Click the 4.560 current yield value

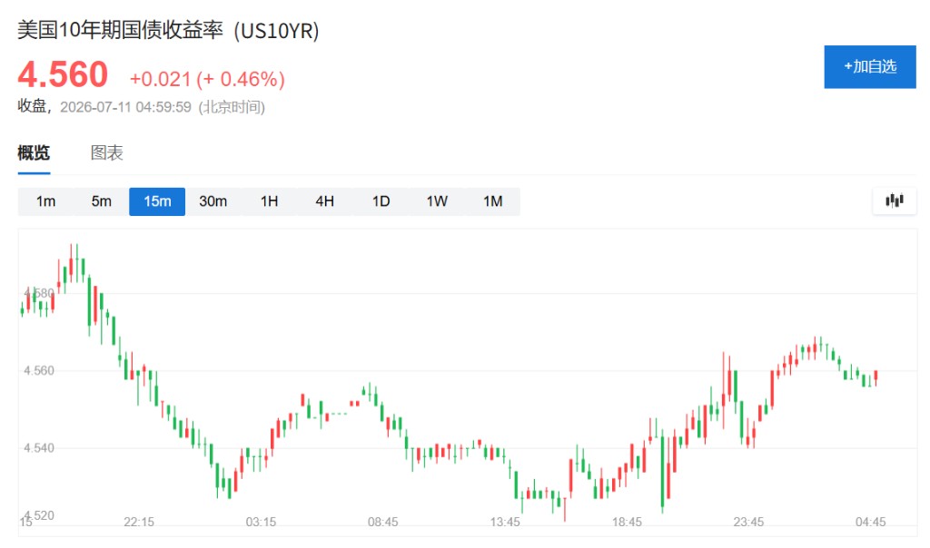click(63, 74)
